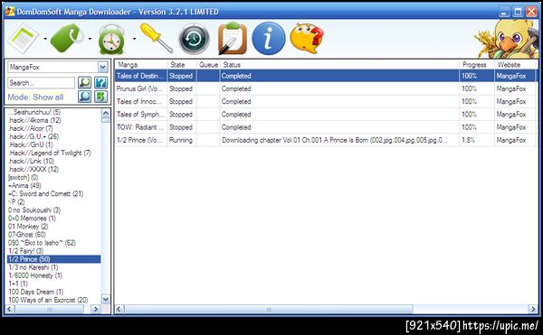Screen dimensions: 543x335
Task: Select .hack//Alcor (7) in manga list
Action: pos(31,128)
